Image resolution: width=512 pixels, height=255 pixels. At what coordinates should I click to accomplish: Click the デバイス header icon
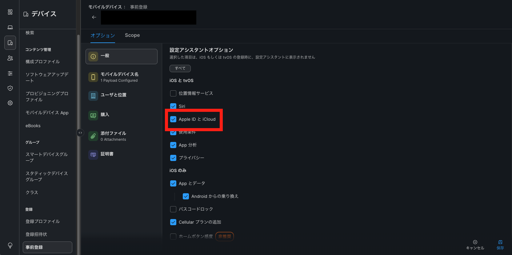26,14
